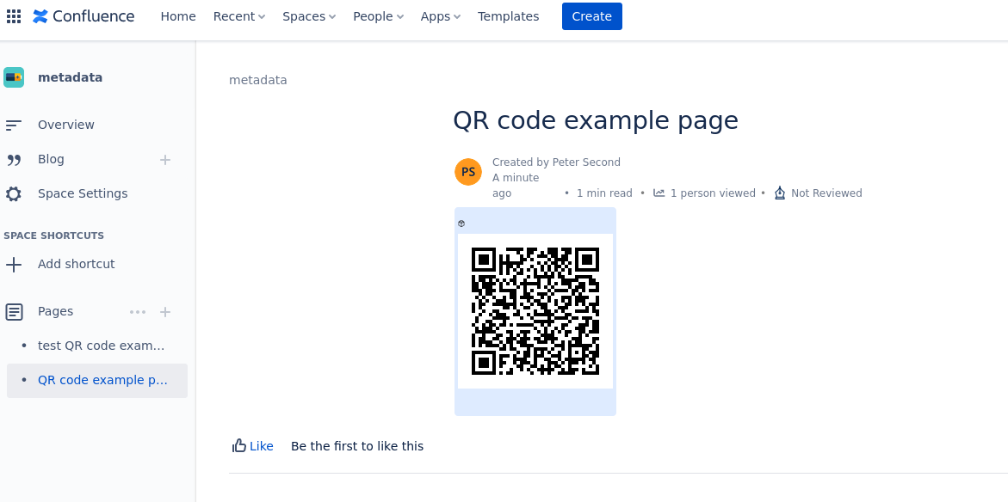This screenshot has width=1008, height=502.
Task: Open analytics via the '1 person viewed' icon
Action: point(659,193)
